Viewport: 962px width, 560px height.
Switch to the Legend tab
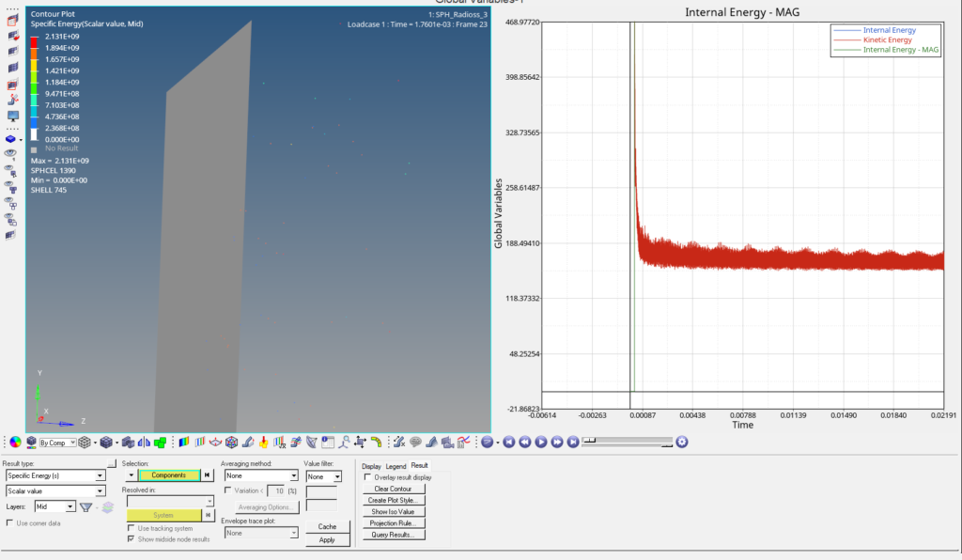click(396, 466)
